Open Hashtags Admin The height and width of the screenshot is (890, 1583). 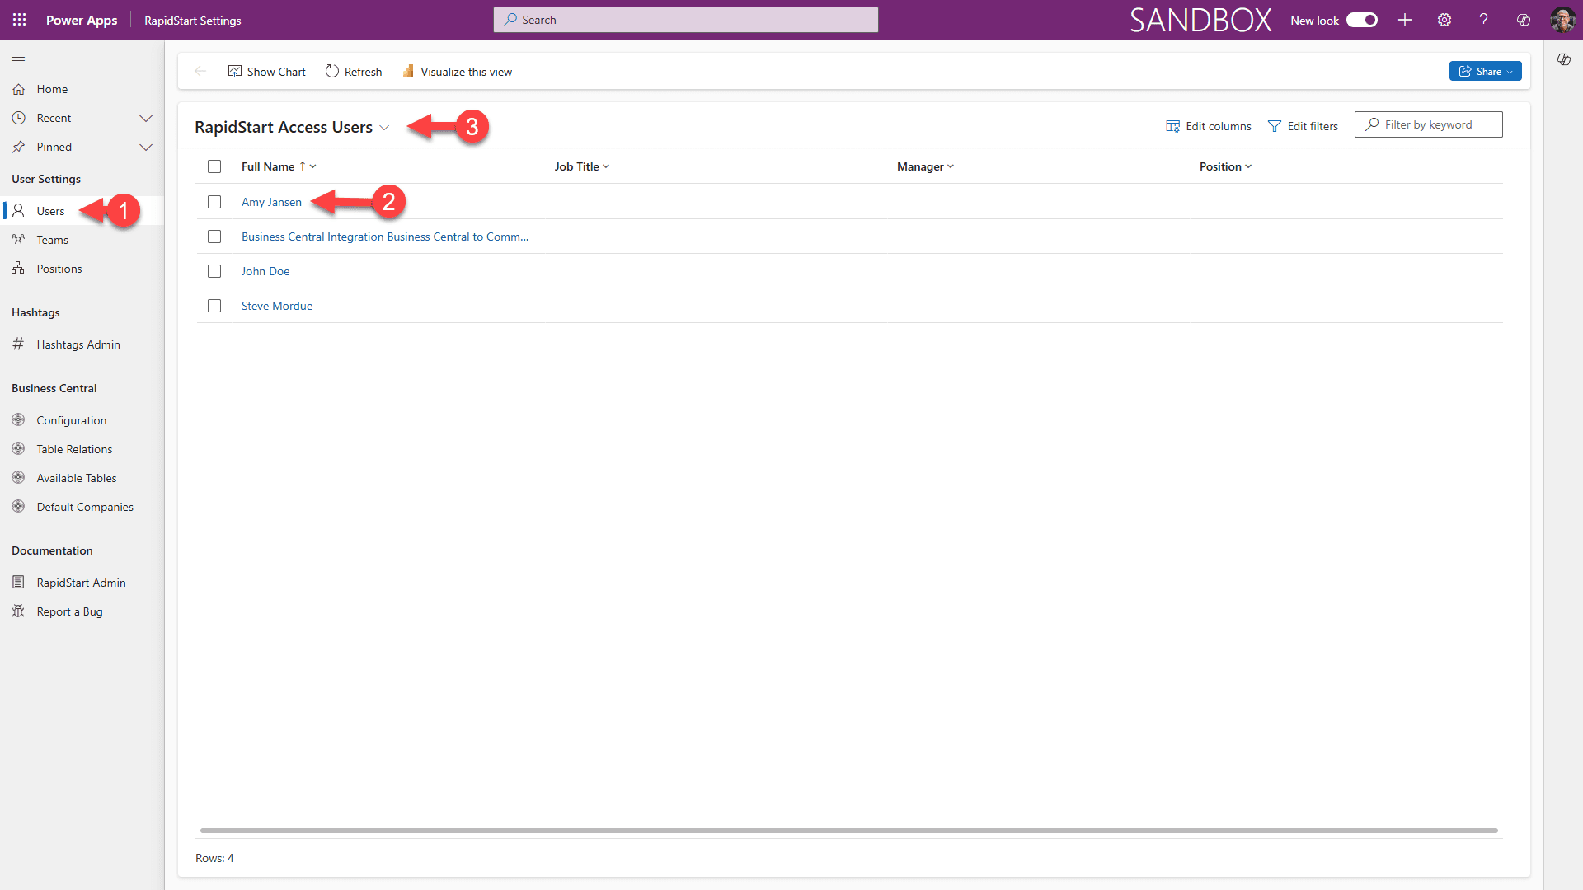[78, 344]
